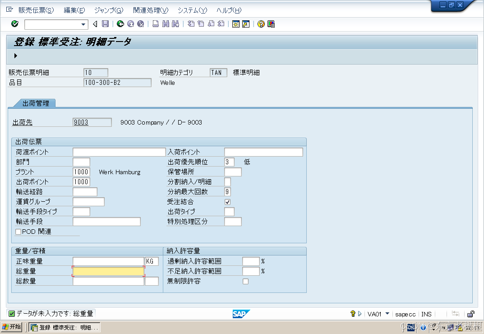Click the 過剰納入許容範囲 percent field

[251, 261]
